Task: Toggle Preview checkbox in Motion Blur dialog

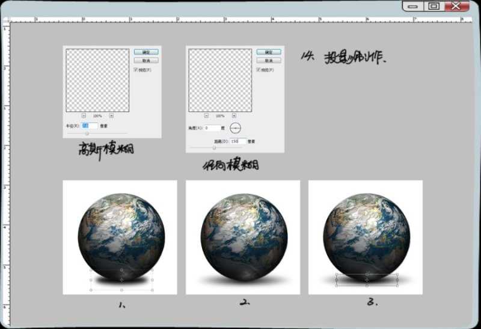Action: pos(259,70)
